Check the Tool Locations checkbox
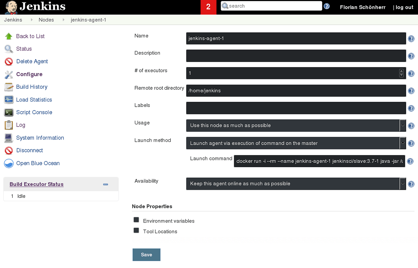The height and width of the screenshot is (268, 418). coord(136,230)
